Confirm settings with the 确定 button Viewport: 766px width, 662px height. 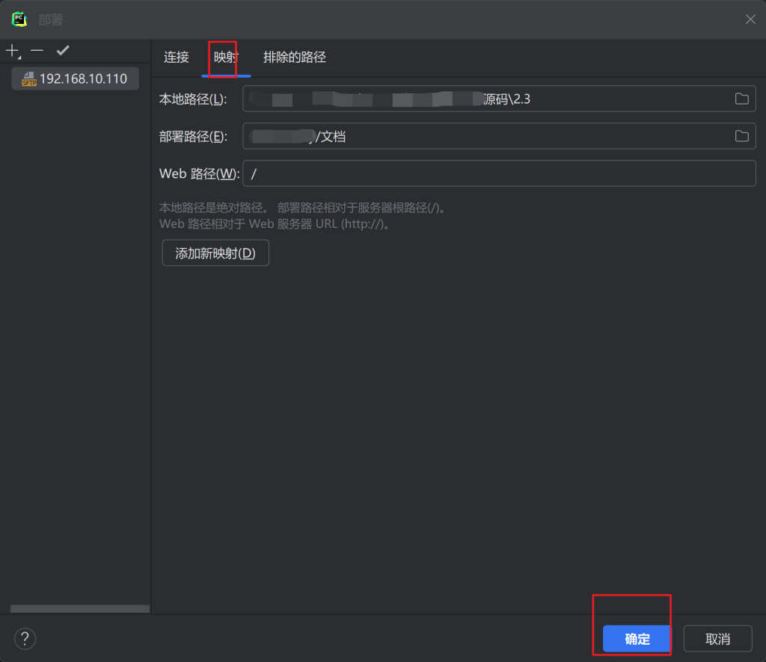coord(637,639)
